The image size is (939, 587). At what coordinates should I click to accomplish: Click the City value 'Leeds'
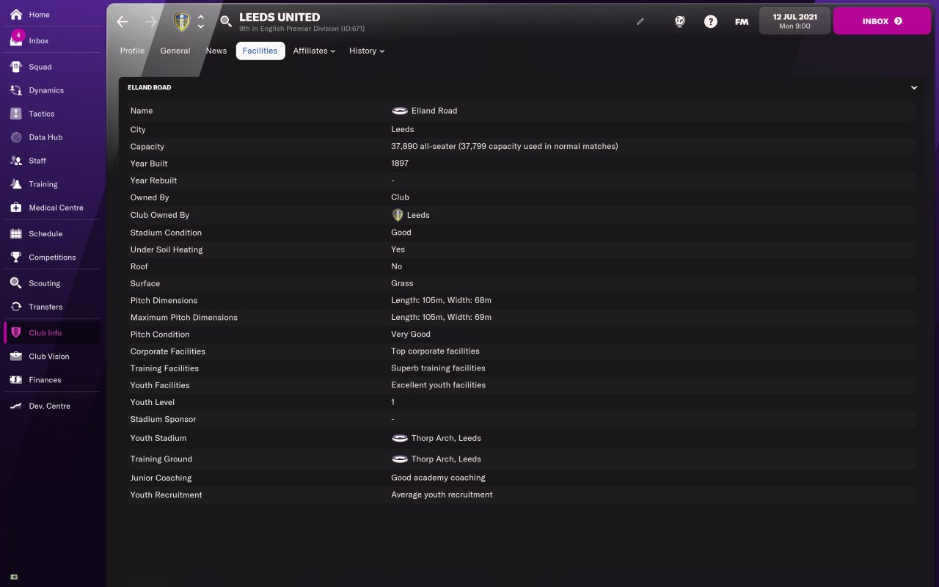point(402,129)
